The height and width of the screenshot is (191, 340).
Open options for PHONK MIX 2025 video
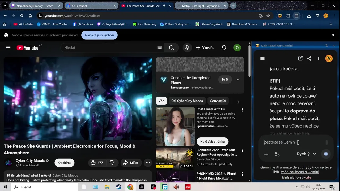point(242,174)
